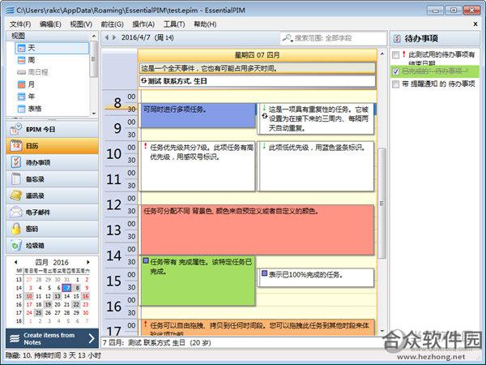
Task: Click the day schedule vertical scrollbar thumb
Action: [382, 204]
